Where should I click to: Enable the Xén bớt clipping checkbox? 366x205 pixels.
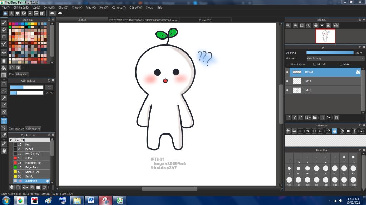[315, 64]
